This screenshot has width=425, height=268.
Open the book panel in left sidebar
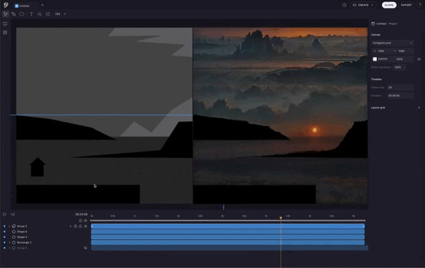tap(5, 24)
